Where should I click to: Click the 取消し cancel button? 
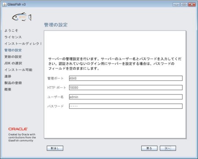[55, 148]
